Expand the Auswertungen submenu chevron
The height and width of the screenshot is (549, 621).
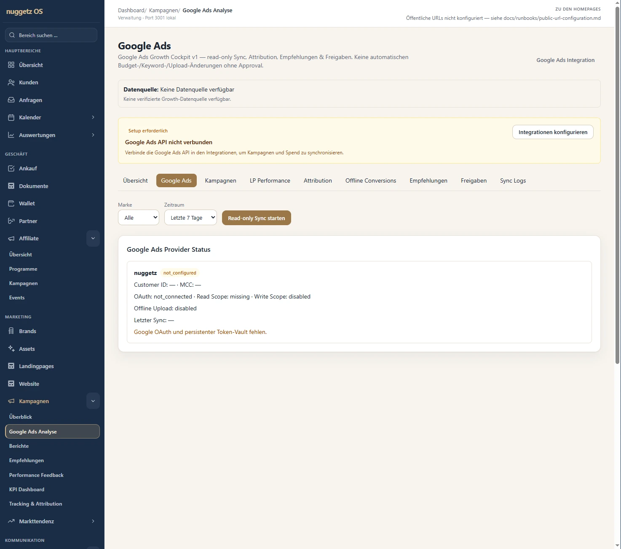coord(93,135)
